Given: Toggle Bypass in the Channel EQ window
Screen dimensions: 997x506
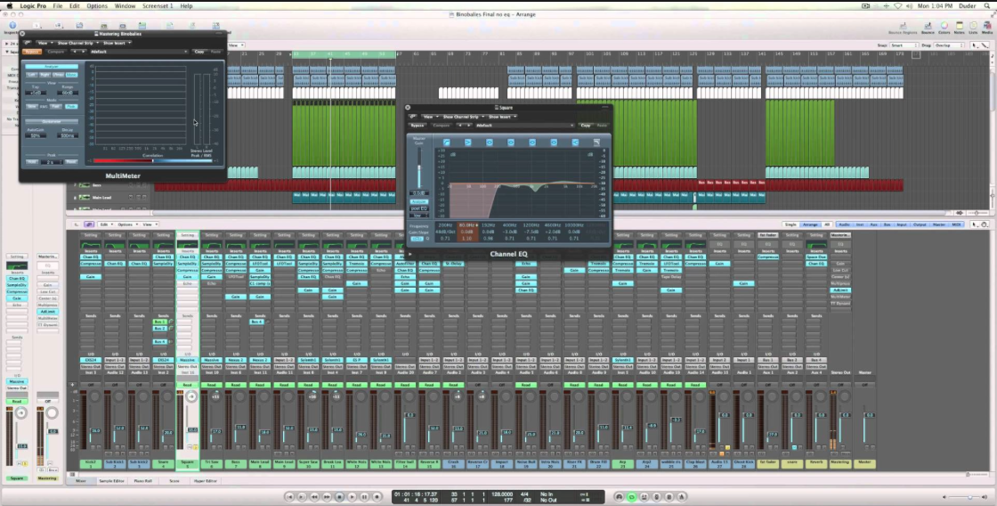Looking at the screenshot, I should (x=417, y=126).
